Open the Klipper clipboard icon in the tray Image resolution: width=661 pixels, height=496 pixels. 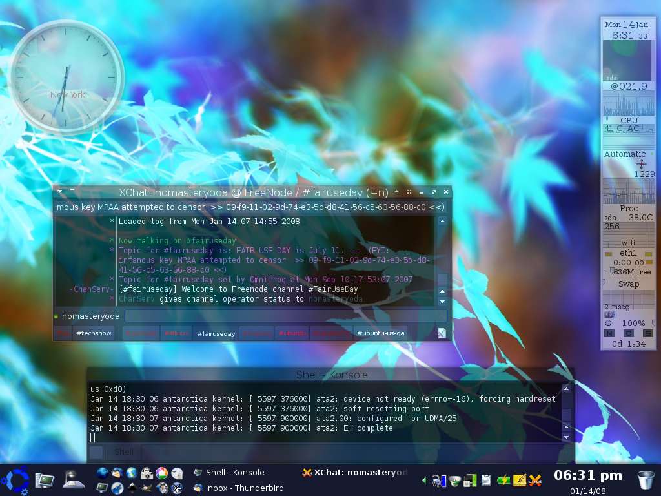[x=486, y=480]
